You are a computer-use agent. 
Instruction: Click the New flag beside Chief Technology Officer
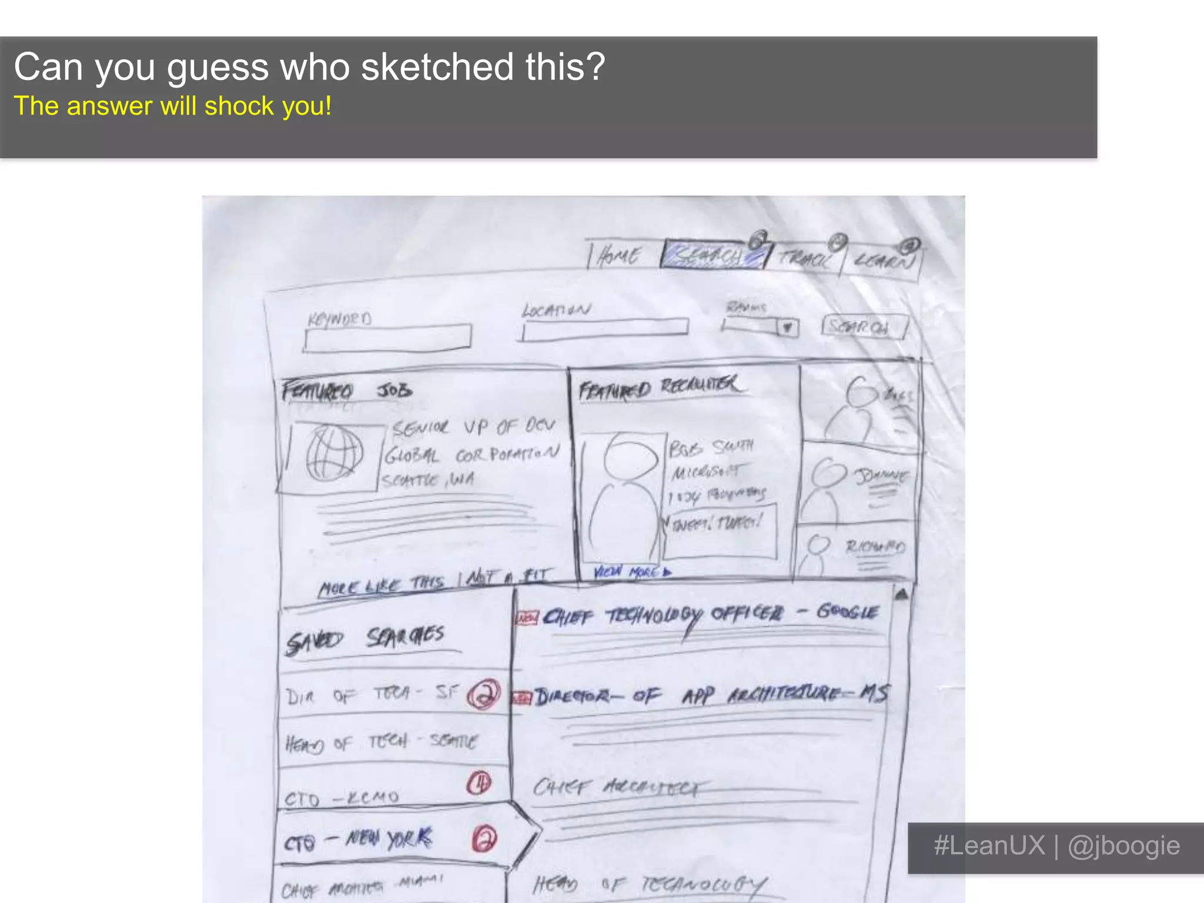[x=527, y=618]
